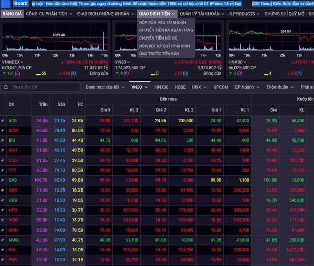Click pin icon beside FPT
Viewport: 314px width, 266px height.
(3, 170)
